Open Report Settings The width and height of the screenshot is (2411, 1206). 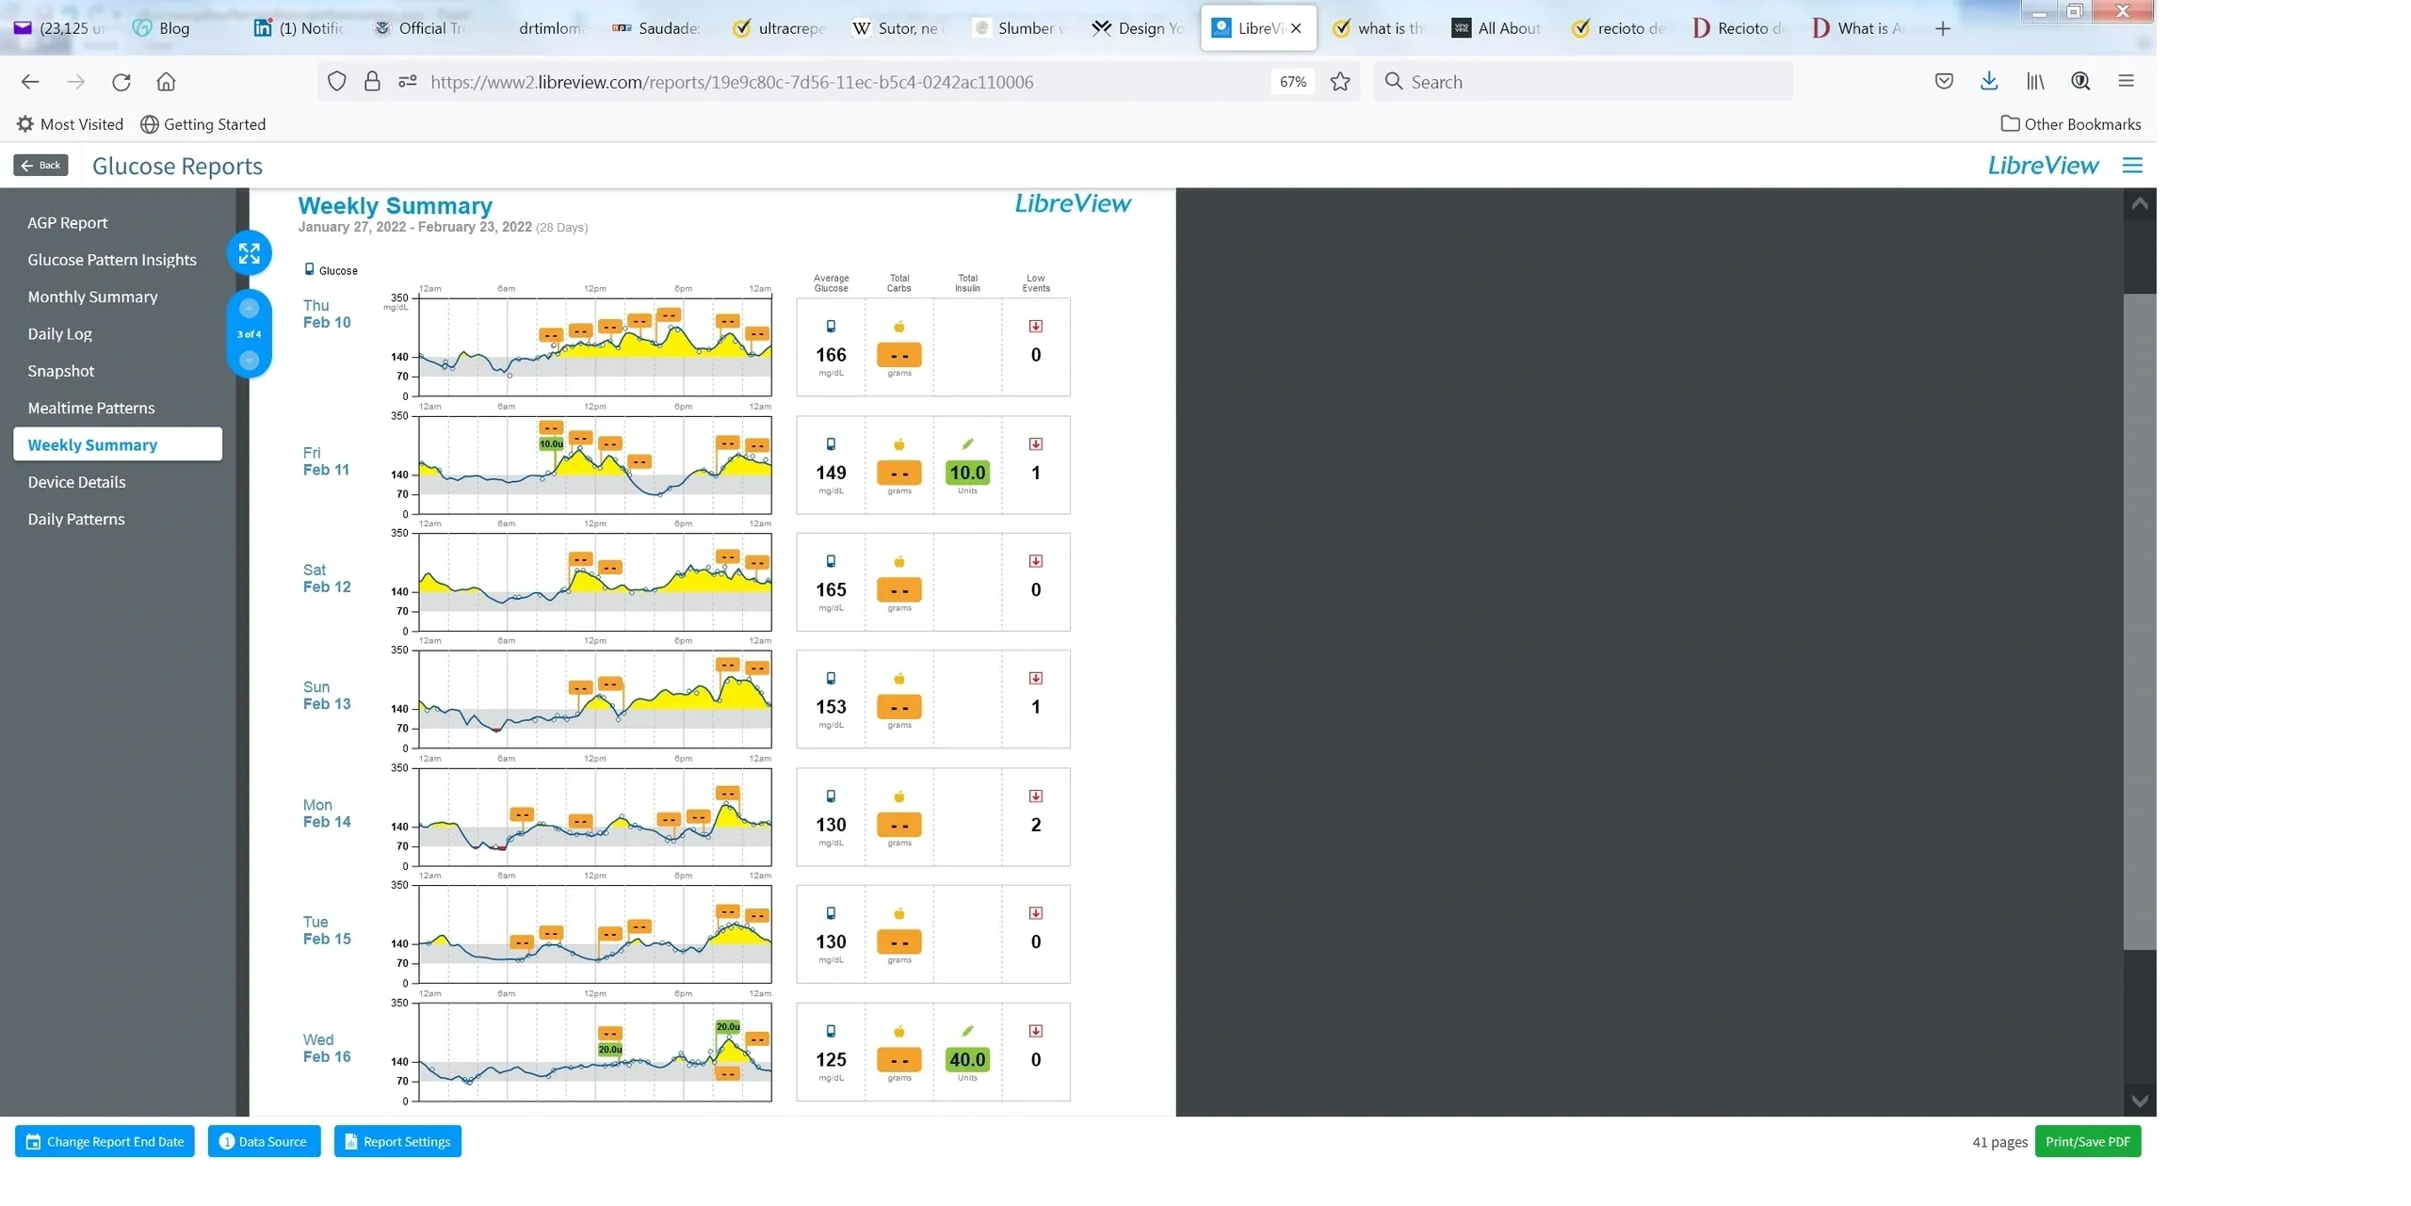397,1142
